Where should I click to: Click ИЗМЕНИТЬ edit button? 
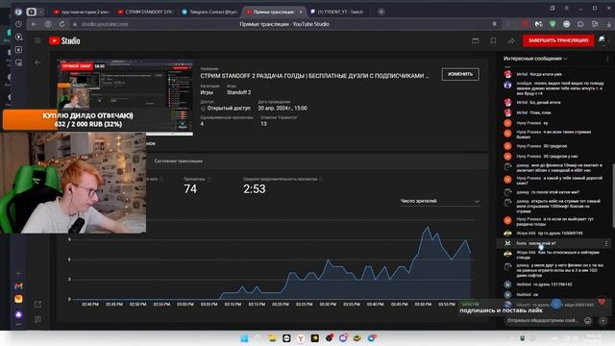[x=460, y=74]
